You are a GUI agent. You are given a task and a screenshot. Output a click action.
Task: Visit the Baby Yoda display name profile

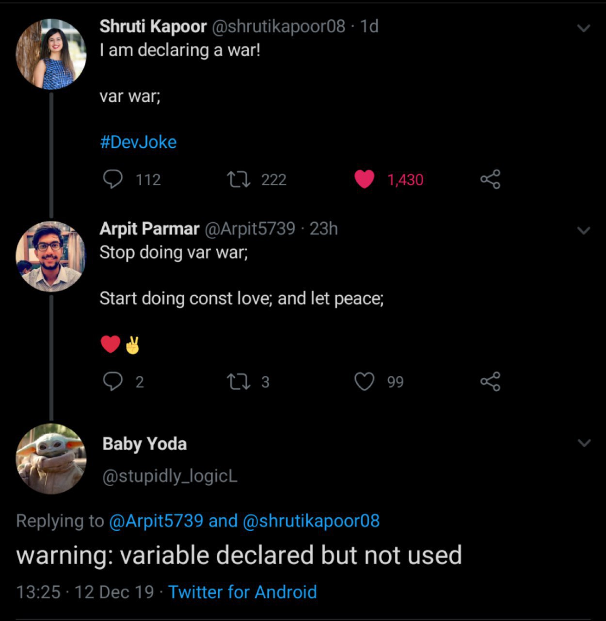(x=144, y=444)
